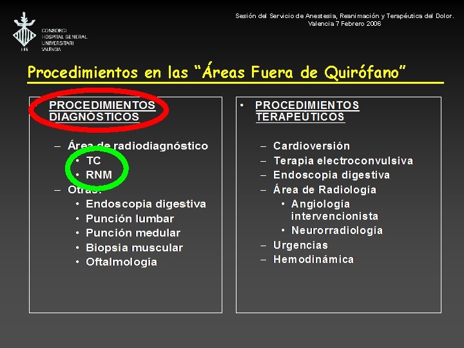
Task: Click 'Punción lumbar' bullet
Action: tap(130, 218)
